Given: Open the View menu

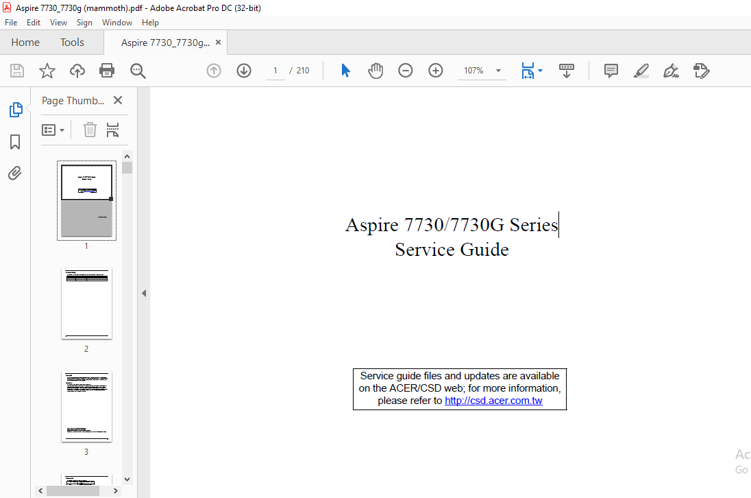Looking at the screenshot, I should tap(58, 23).
